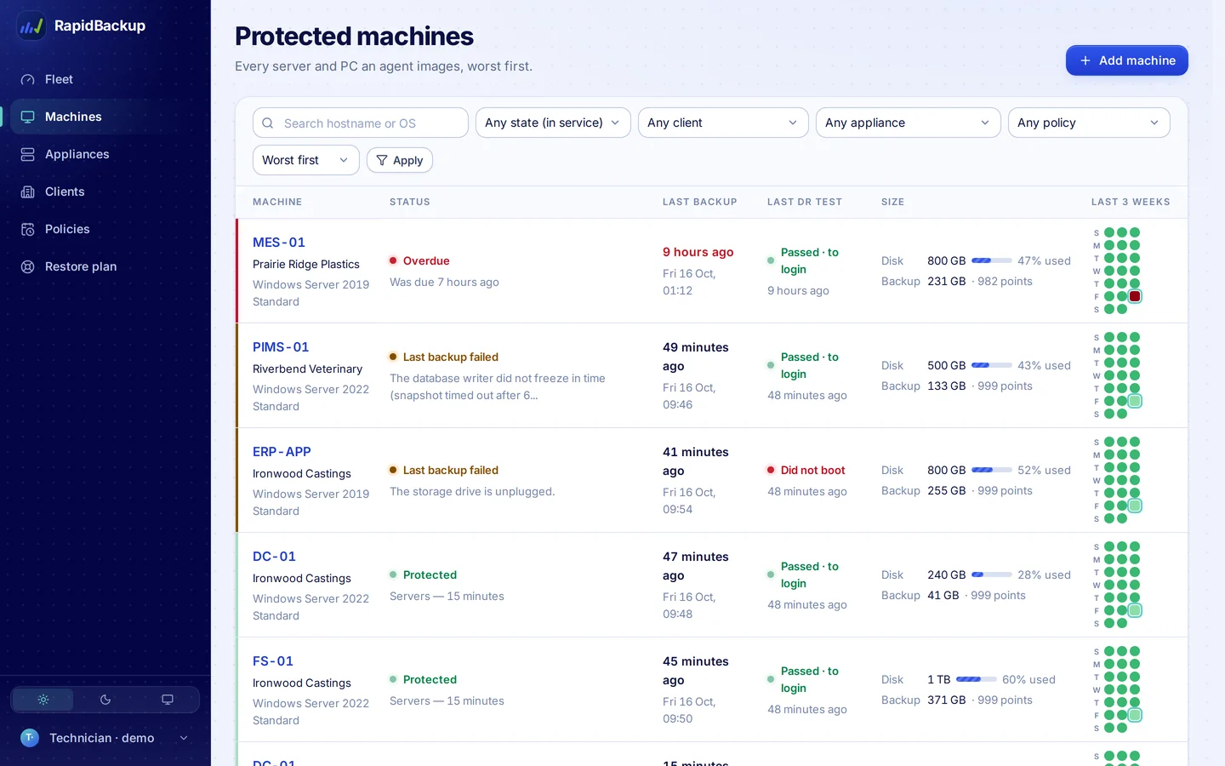
Task: Click Protected status on DC-01
Action: point(424,574)
